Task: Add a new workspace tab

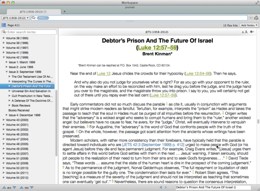Action: tap(65, 11)
